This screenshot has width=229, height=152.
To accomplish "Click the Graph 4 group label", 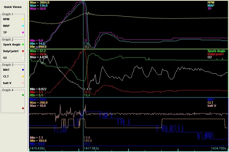I will click(8, 90).
